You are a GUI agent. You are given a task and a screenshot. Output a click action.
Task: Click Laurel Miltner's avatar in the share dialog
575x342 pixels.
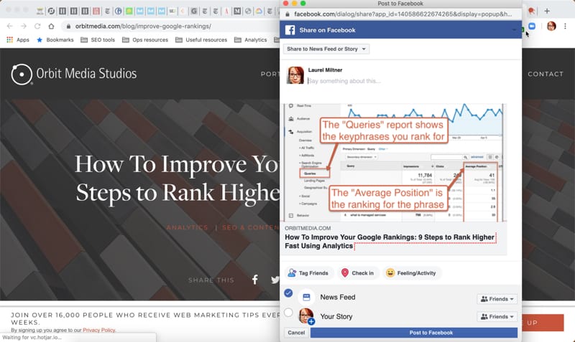[295, 75]
